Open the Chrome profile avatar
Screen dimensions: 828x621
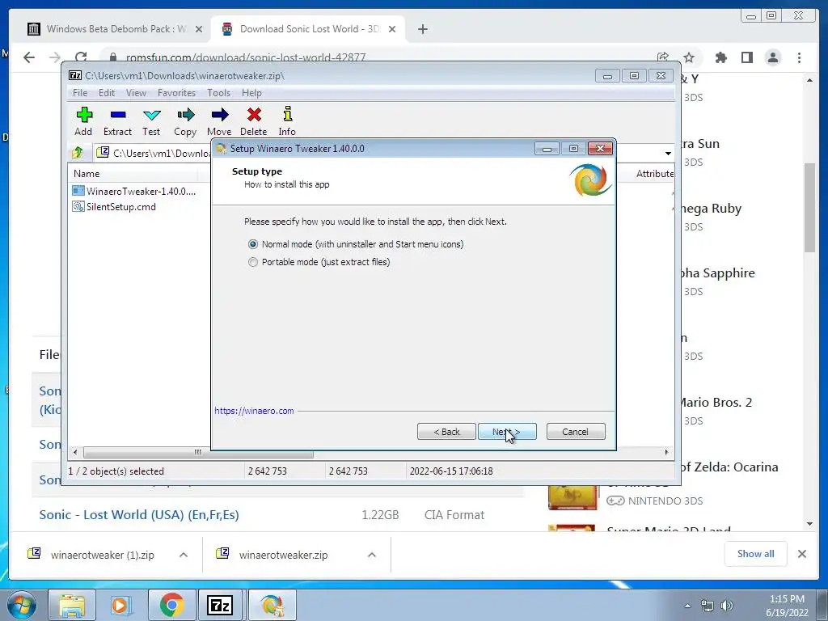(773, 57)
